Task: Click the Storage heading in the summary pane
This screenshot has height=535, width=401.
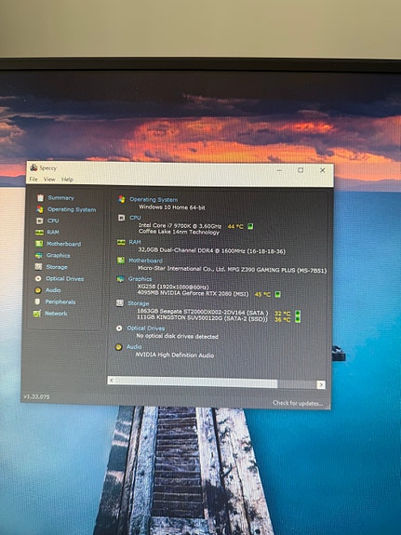Action: pyautogui.click(x=138, y=303)
